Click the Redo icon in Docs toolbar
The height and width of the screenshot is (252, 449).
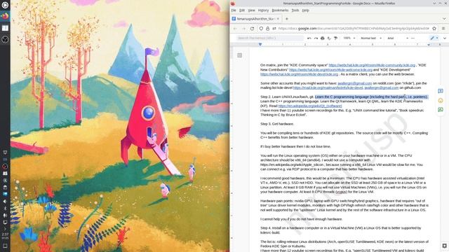(316, 38)
